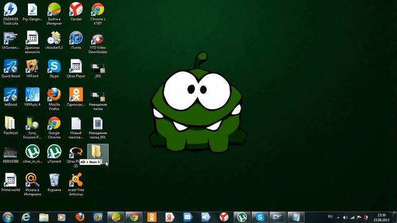
Task: Select the Skype desktop shortcut
Action: click(x=54, y=69)
